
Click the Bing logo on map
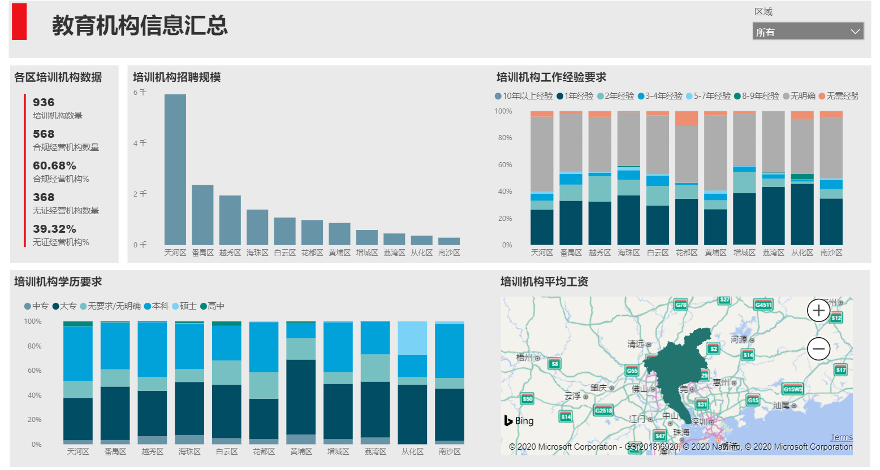point(519,421)
